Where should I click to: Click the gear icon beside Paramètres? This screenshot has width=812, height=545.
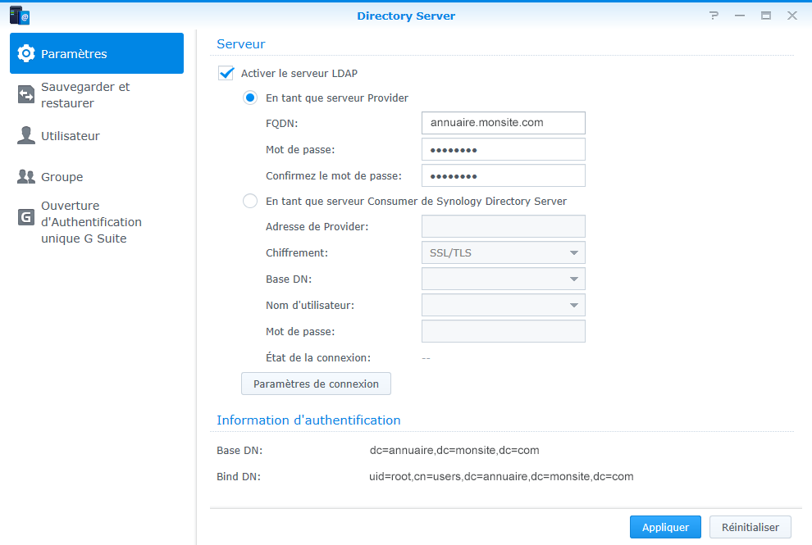[26, 53]
